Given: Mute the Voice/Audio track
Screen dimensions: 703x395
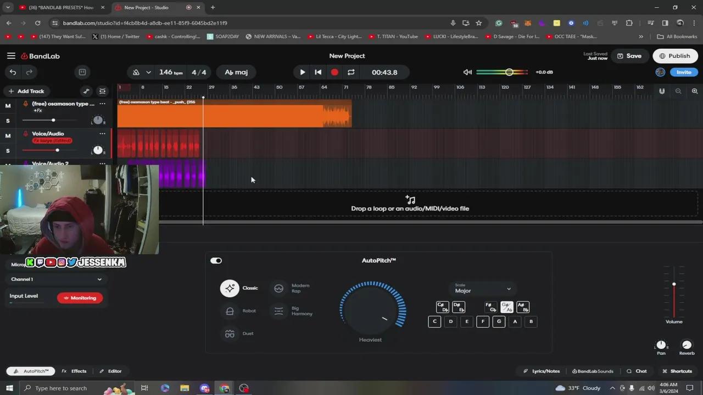Looking at the screenshot, I should [8, 136].
